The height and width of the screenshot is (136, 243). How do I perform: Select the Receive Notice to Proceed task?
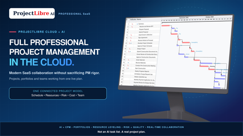145,40
